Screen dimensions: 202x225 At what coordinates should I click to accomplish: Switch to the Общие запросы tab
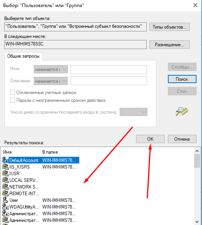(x=24, y=56)
